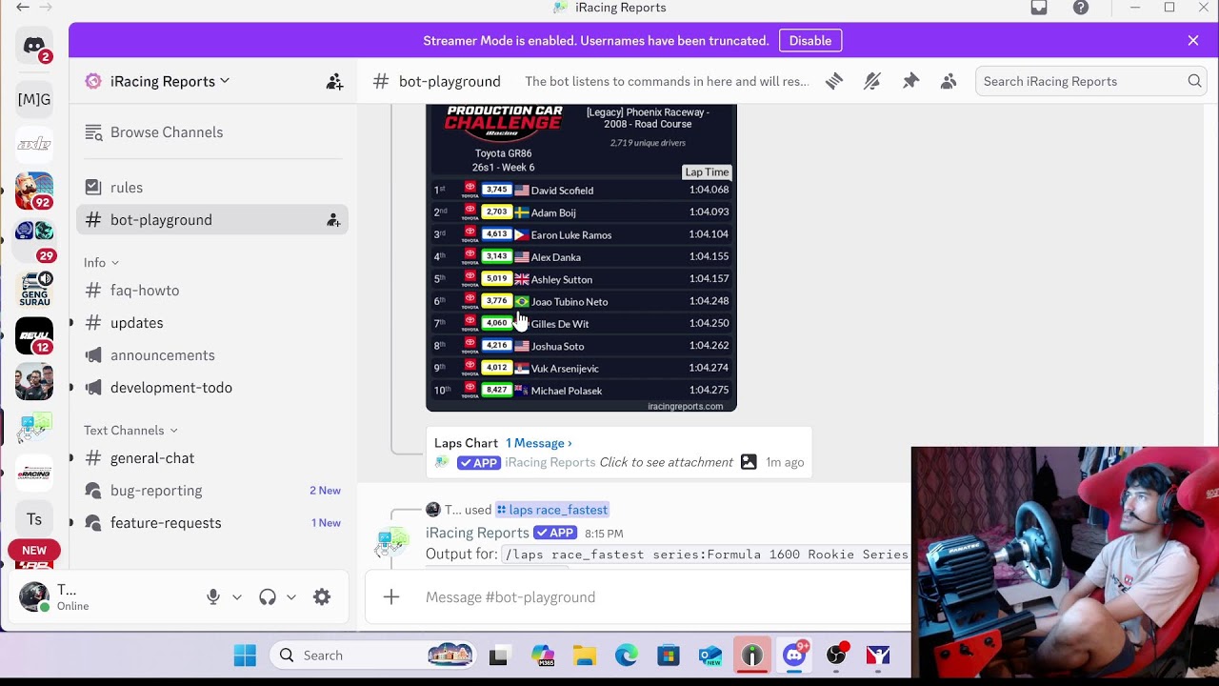This screenshot has height=686, width=1219.
Task: Expand the iRacing Reports server menu
Action: 170,81
